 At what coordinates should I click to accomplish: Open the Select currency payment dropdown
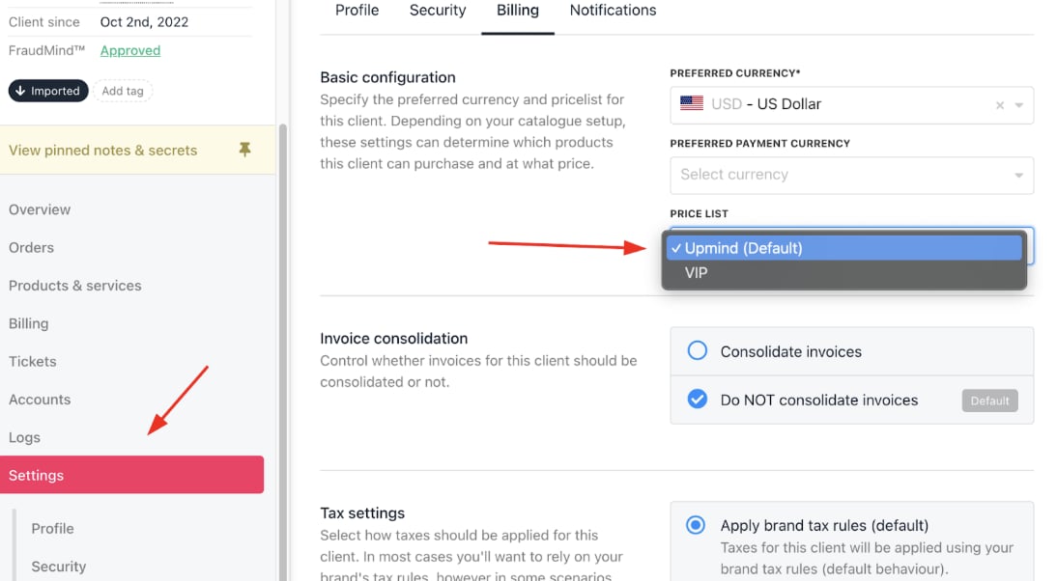tap(851, 175)
